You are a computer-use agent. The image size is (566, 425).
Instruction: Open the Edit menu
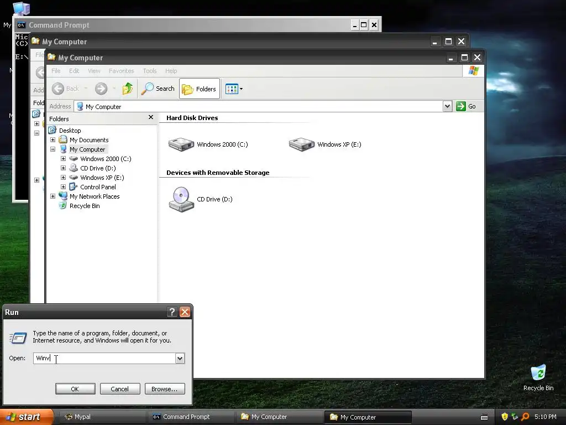74,71
